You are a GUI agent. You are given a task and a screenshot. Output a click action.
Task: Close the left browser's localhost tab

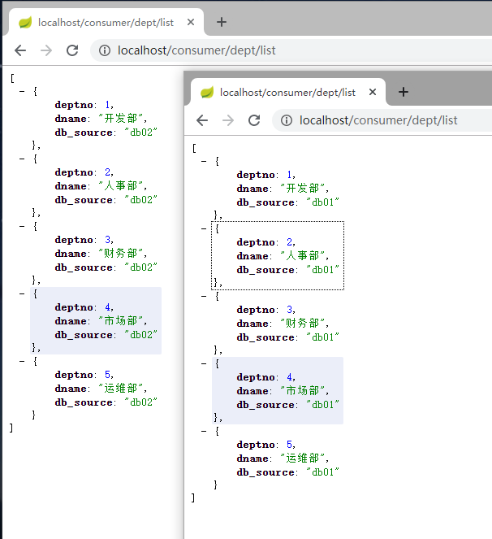pyautogui.click(x=192, y=22)
